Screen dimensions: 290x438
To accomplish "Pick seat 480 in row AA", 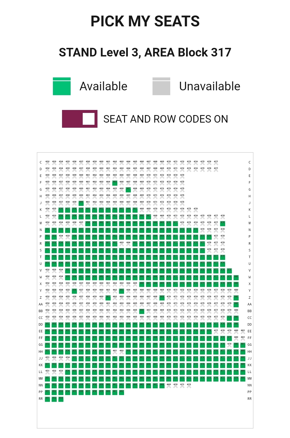I will (236, 305).
